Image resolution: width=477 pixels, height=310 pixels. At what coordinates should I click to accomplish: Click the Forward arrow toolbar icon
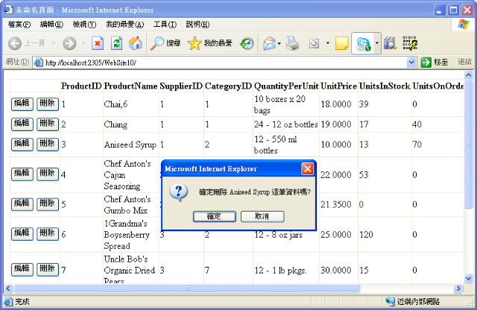pos(69,43)
